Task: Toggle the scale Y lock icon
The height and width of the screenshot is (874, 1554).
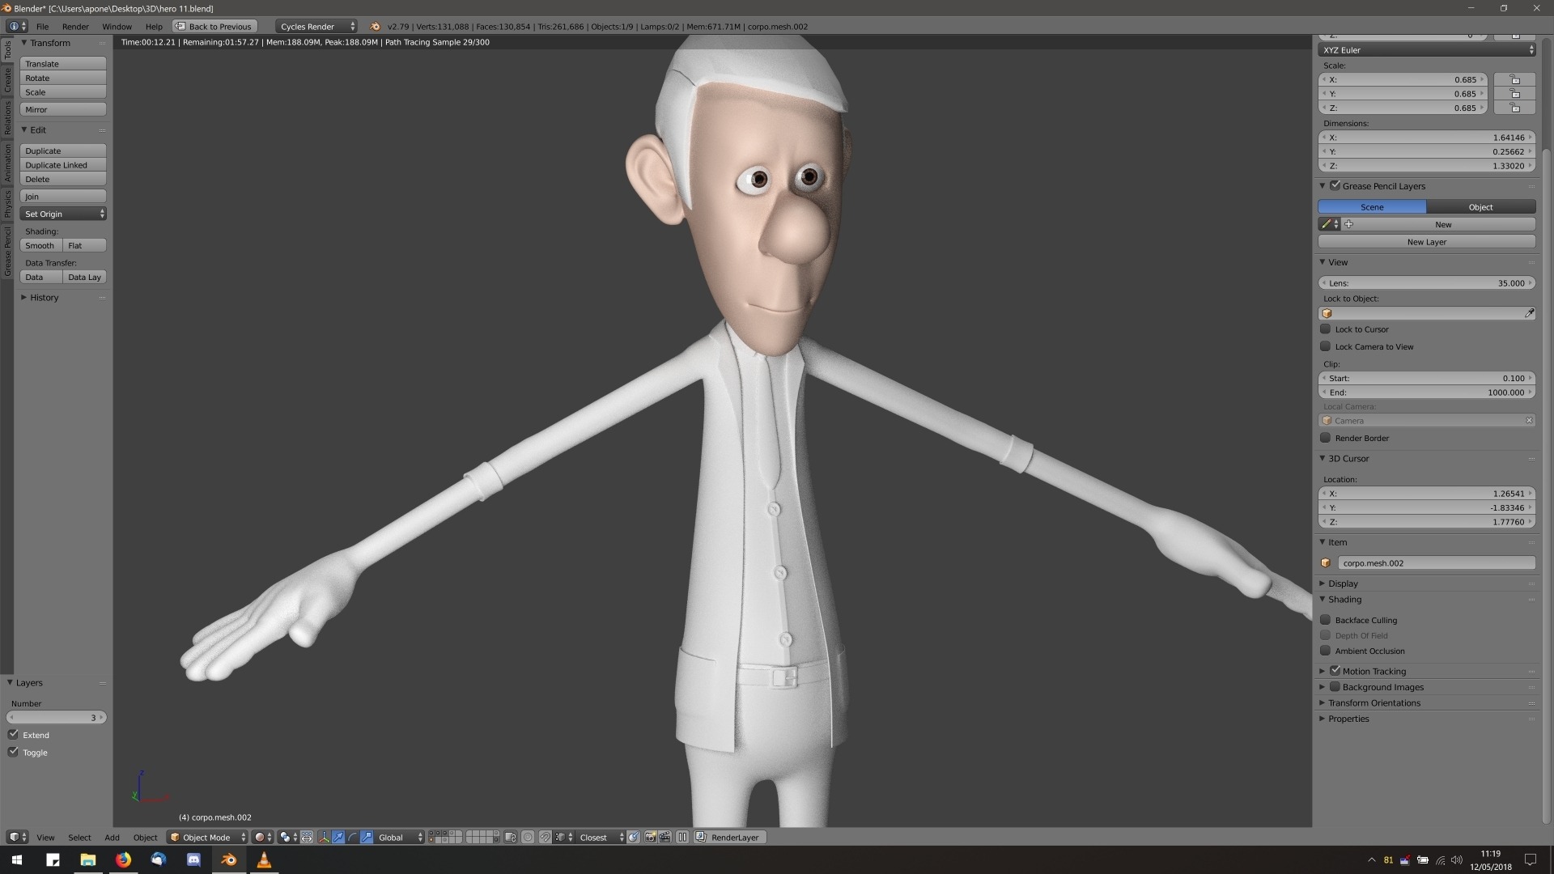Action: [1515, 94]
